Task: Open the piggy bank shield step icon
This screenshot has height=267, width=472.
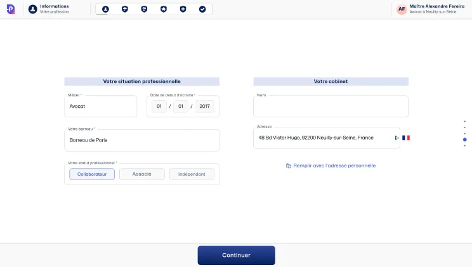Action: click(x=164, y=10)
